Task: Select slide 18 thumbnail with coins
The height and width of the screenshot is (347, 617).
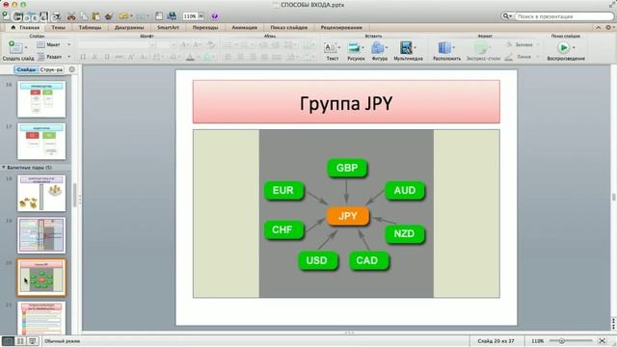Action: click(41, 193)
